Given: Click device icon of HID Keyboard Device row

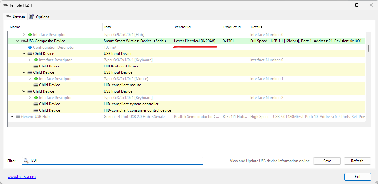Looking at the screenshot, I should [36, 66].
